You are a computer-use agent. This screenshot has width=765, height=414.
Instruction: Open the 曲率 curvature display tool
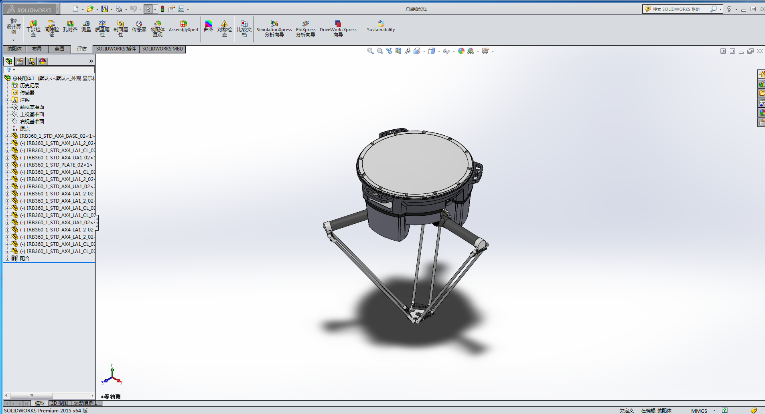pos(208,26)
